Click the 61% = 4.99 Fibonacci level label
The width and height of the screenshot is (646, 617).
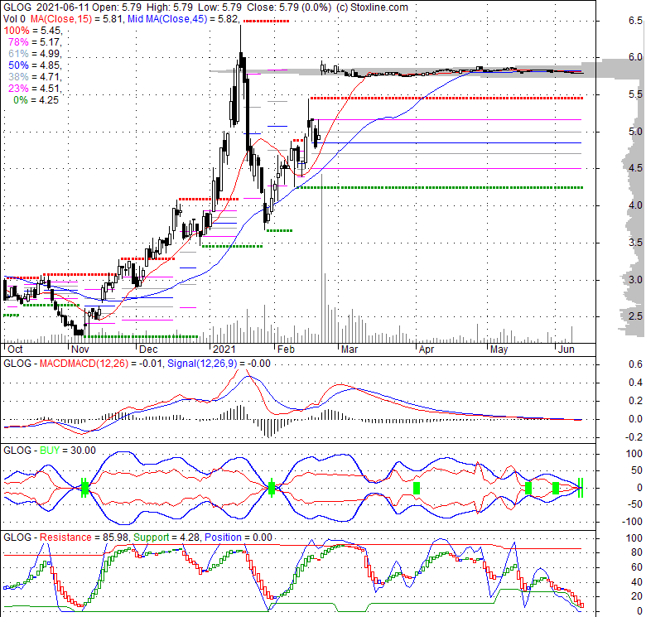[35, 54]
